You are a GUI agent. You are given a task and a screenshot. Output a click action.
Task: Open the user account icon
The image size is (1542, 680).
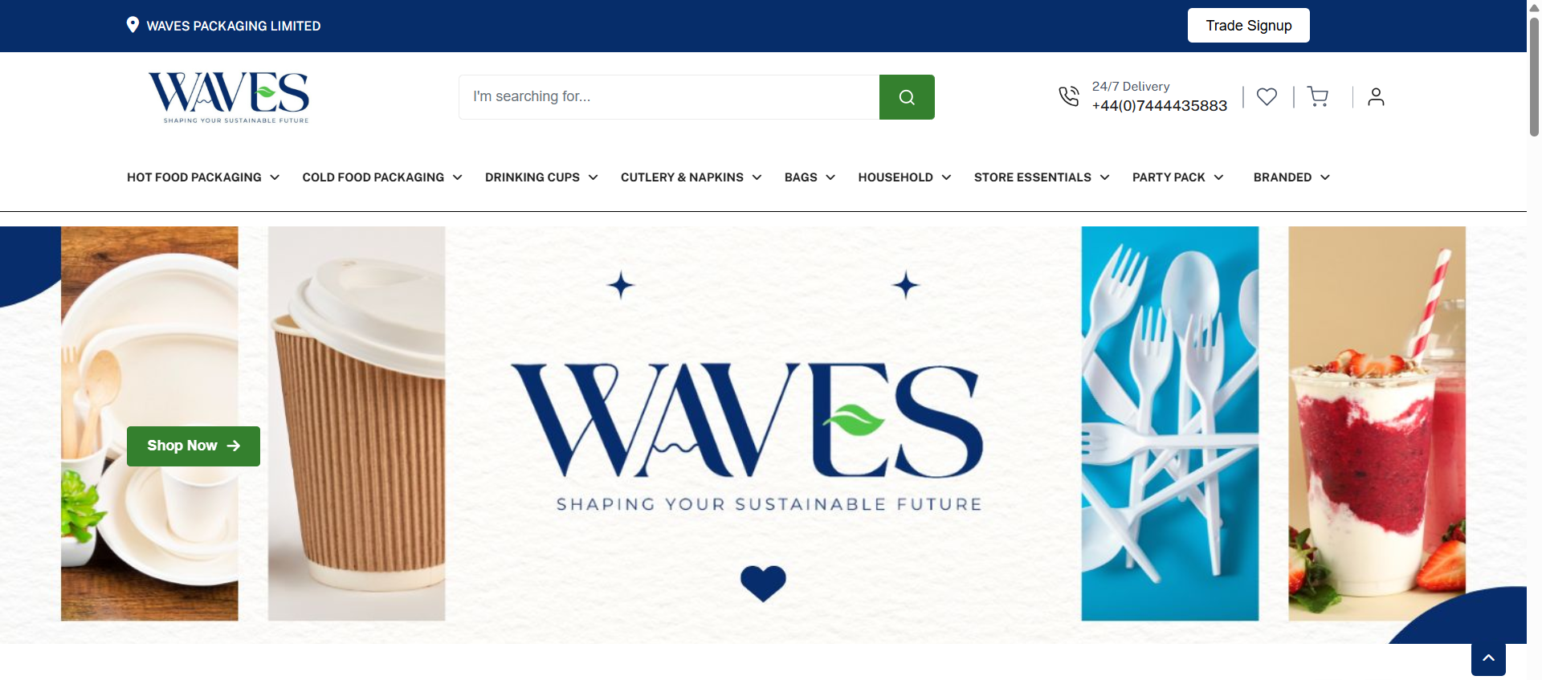1376,97
